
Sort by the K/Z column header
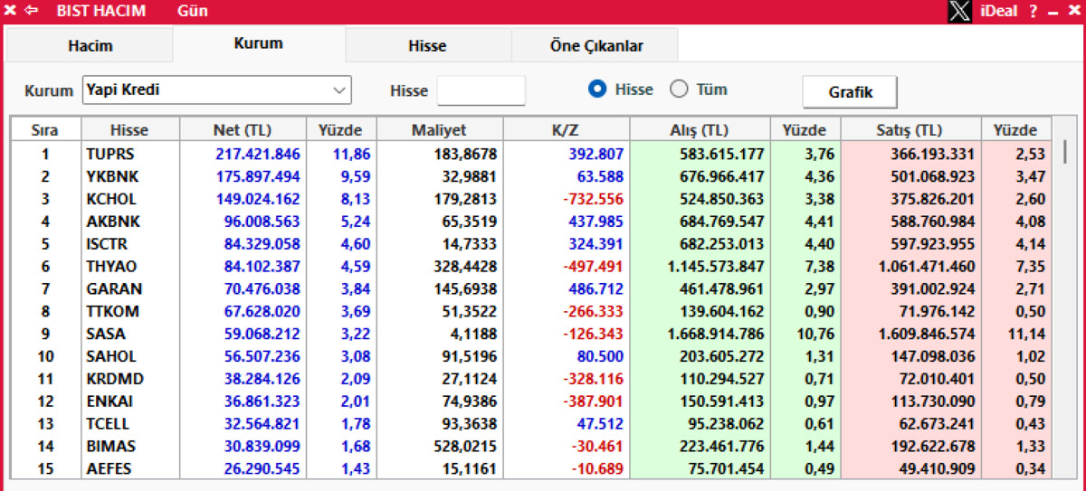(567, 130)
